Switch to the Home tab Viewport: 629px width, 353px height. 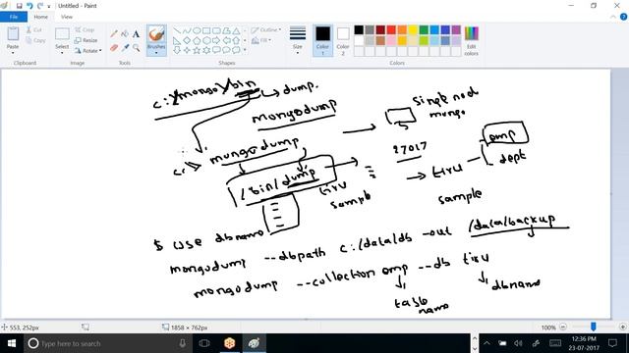(x=41, y=17)
